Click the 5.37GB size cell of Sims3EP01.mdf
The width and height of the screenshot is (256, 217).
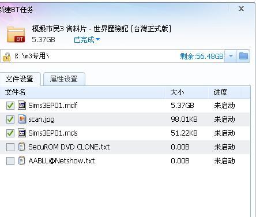(182, 106)
